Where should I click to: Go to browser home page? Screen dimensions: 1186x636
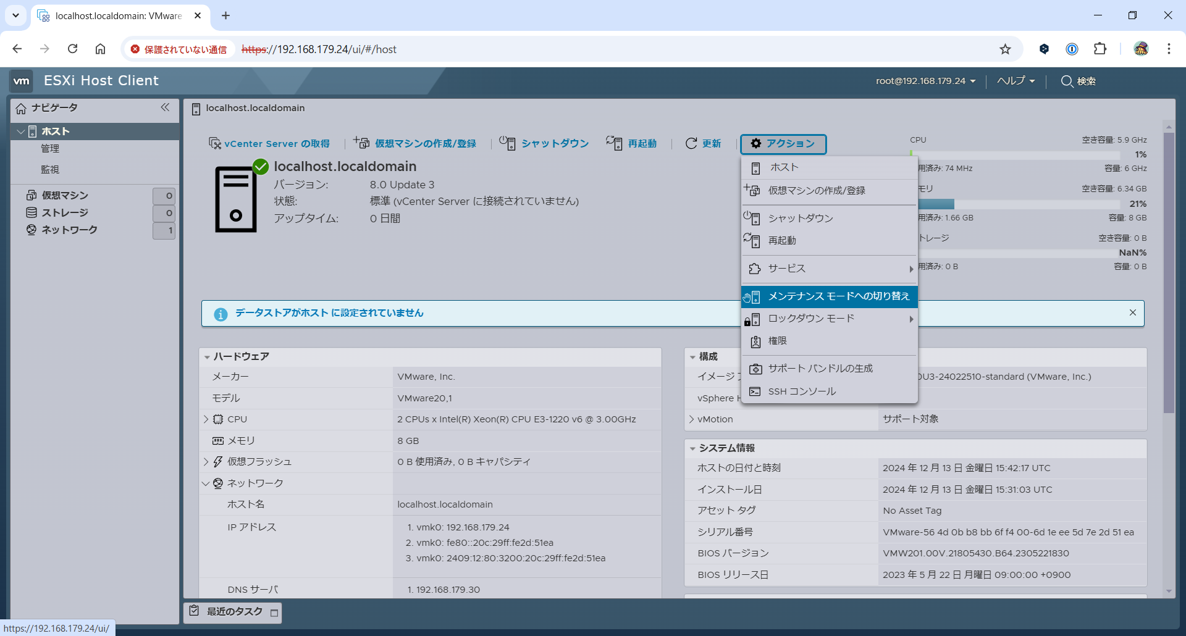[100, 49]
